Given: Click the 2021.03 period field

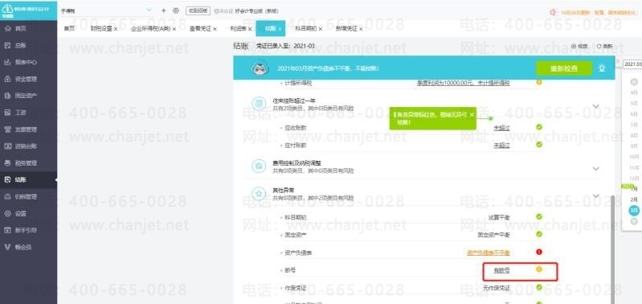Looking at the screenshot, I should (632, 64).
